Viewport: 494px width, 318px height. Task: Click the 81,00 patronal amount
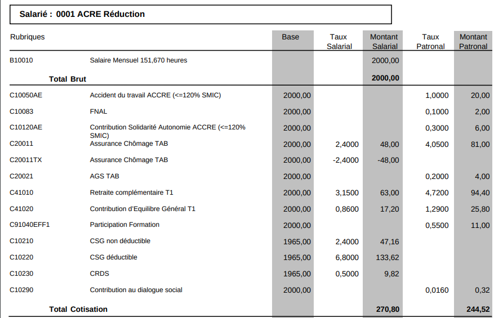[x=480, y=145]
